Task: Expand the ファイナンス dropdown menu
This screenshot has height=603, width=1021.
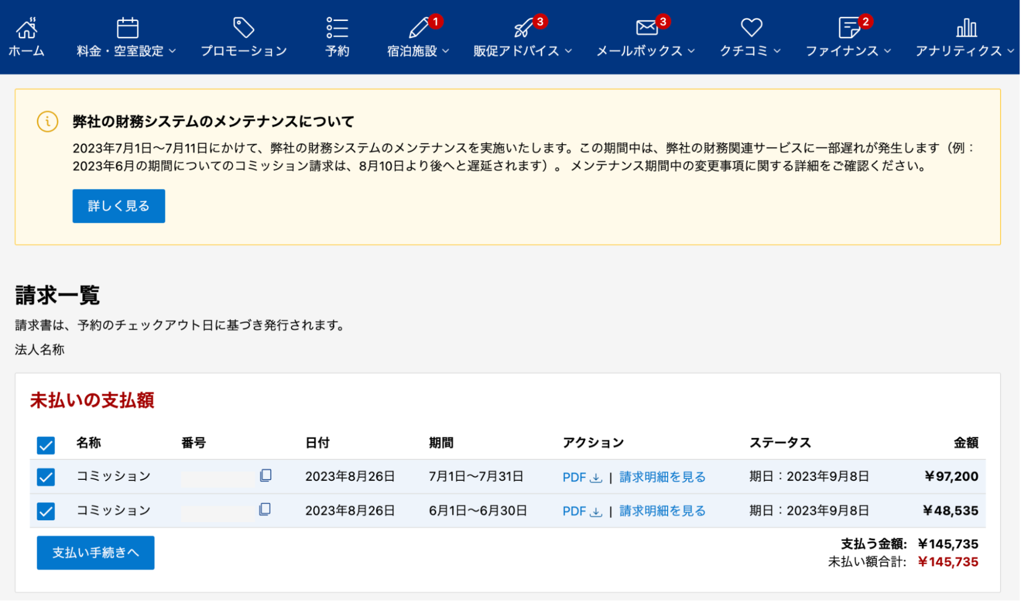Action: click(848, 51)
